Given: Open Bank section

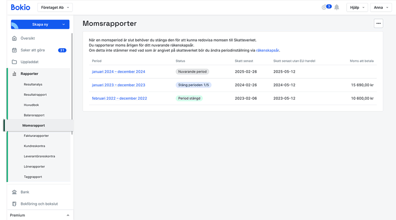Looking at the screenshot, I should tap(25, 192).
